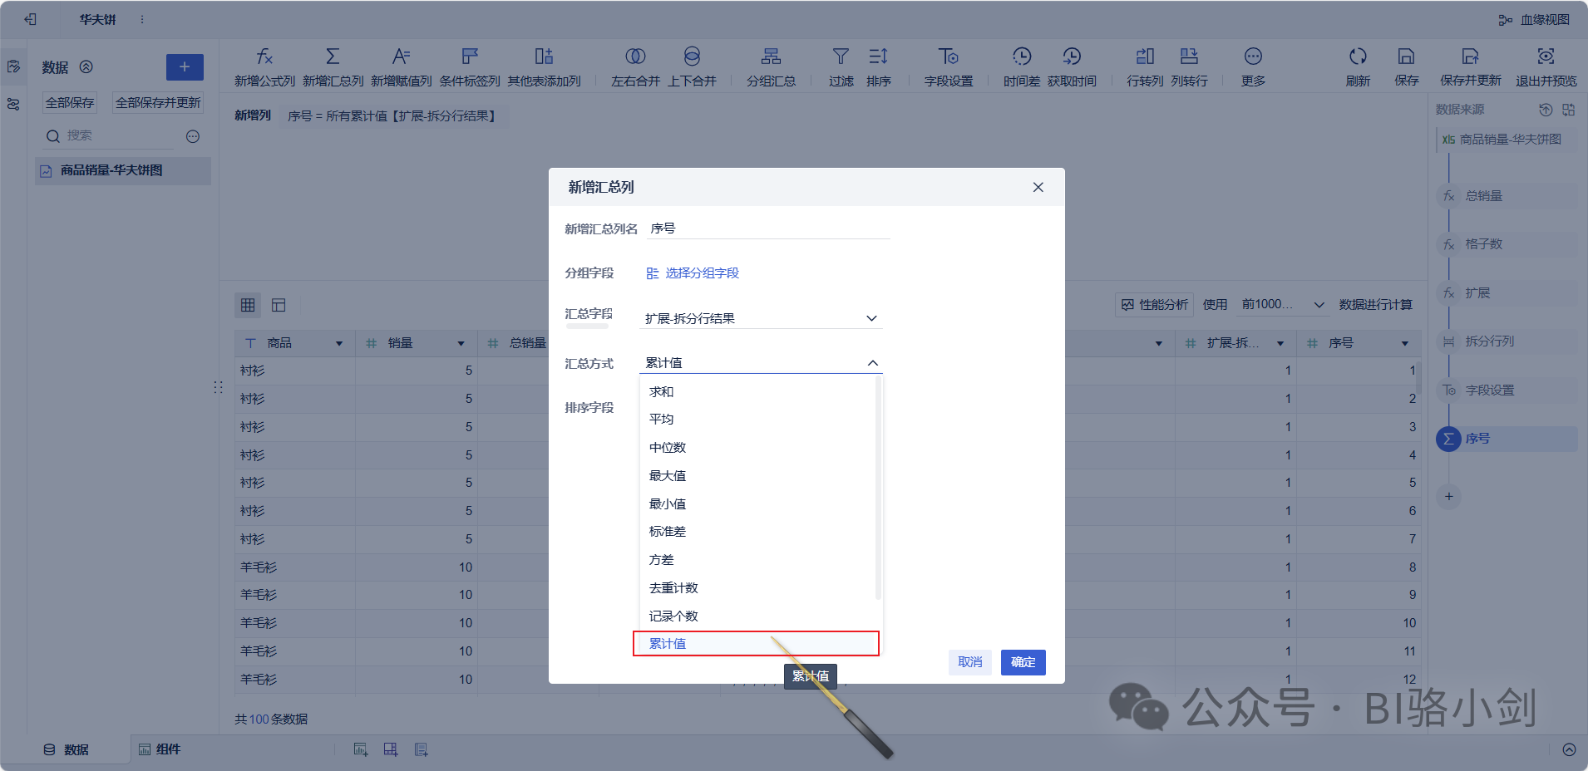This screenshot has width=1588, height=771.
Task: Open 字段设置 in the toolbar
Action: click(x=949, y=66)
